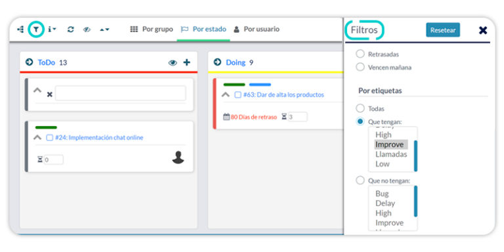The height and width of the screenshot is (252, 504).
Task: Click hourglass icon on task #63
Action: click(x=284, y=117)
